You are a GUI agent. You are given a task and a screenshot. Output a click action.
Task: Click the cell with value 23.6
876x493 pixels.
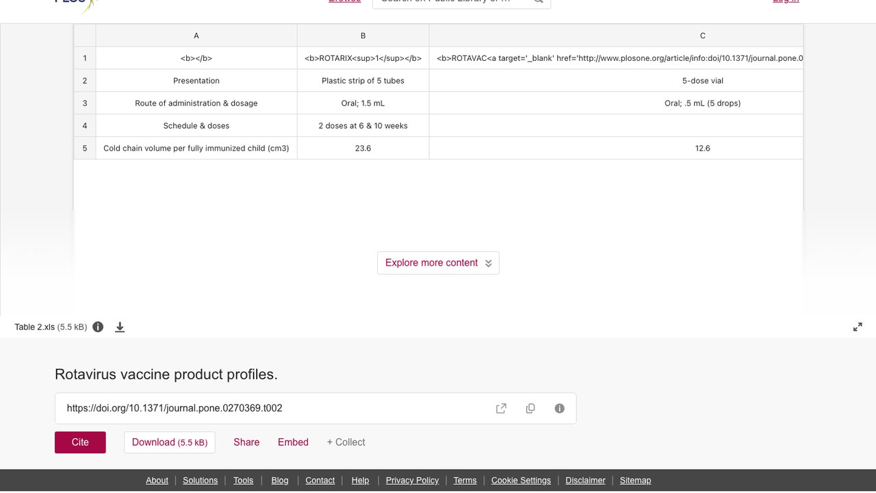point(363,148)
